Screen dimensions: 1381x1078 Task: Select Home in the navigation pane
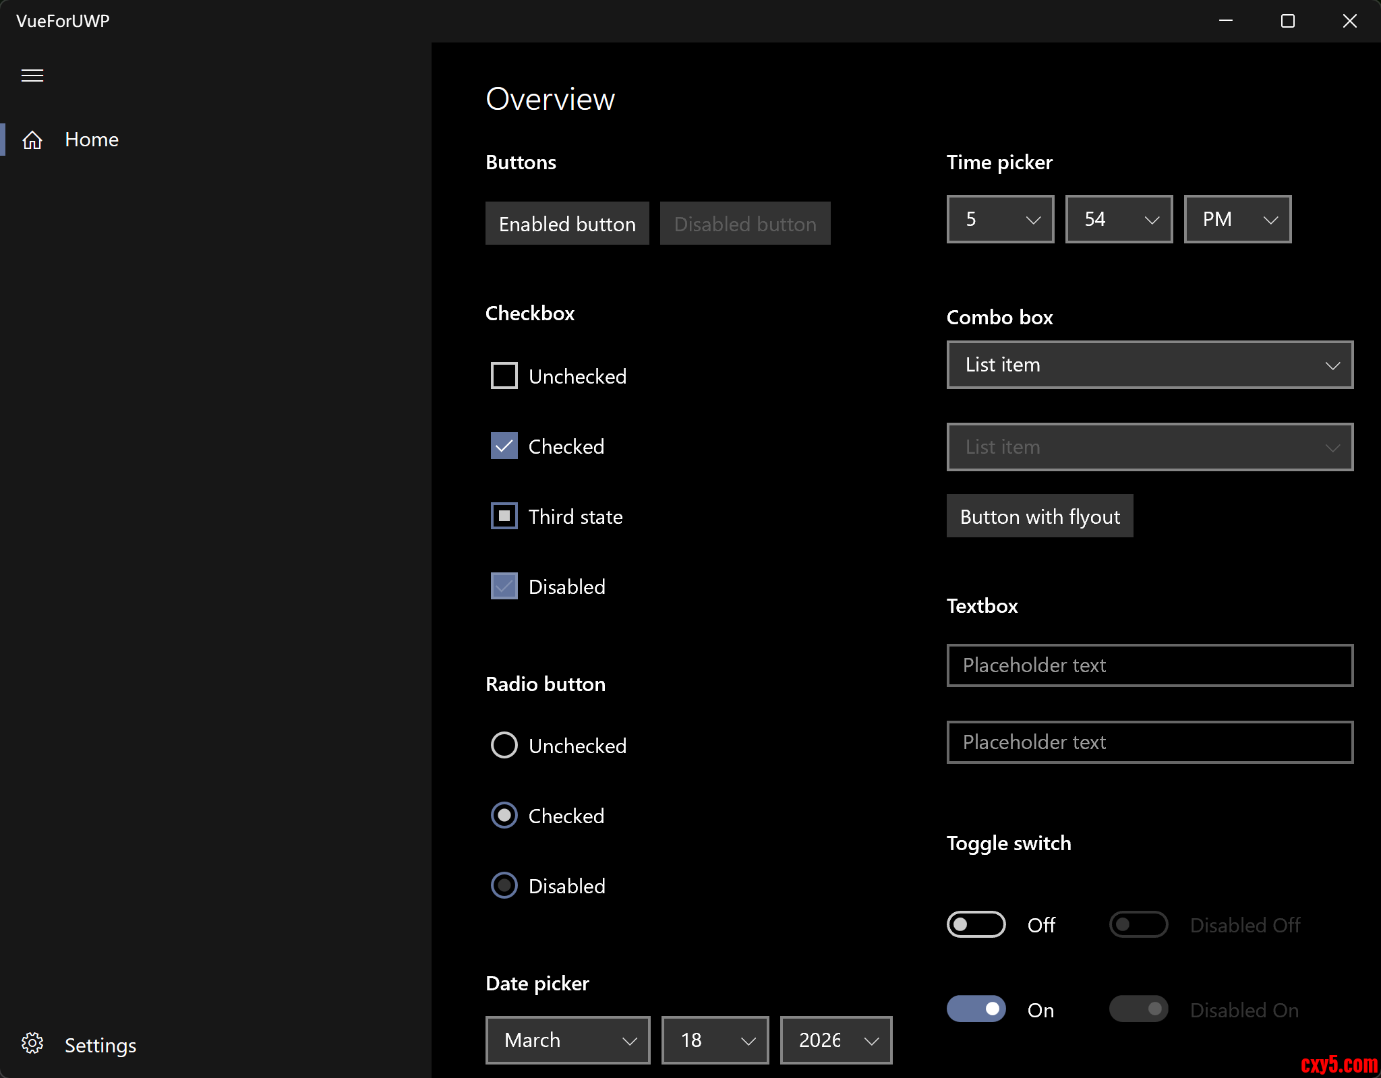point(92,140)
